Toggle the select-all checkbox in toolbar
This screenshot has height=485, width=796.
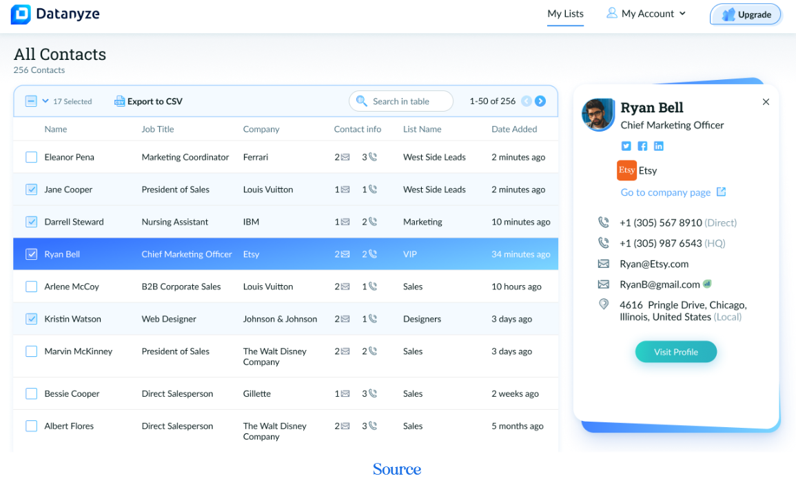click(x=31, y=101)
